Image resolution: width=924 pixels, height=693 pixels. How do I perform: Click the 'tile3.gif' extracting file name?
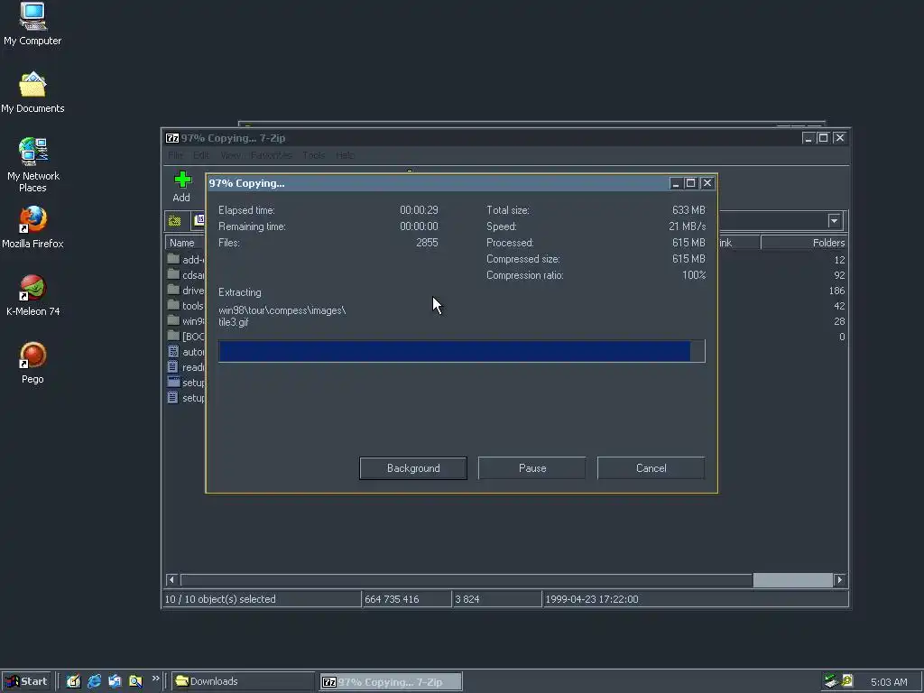click(234, 322)
